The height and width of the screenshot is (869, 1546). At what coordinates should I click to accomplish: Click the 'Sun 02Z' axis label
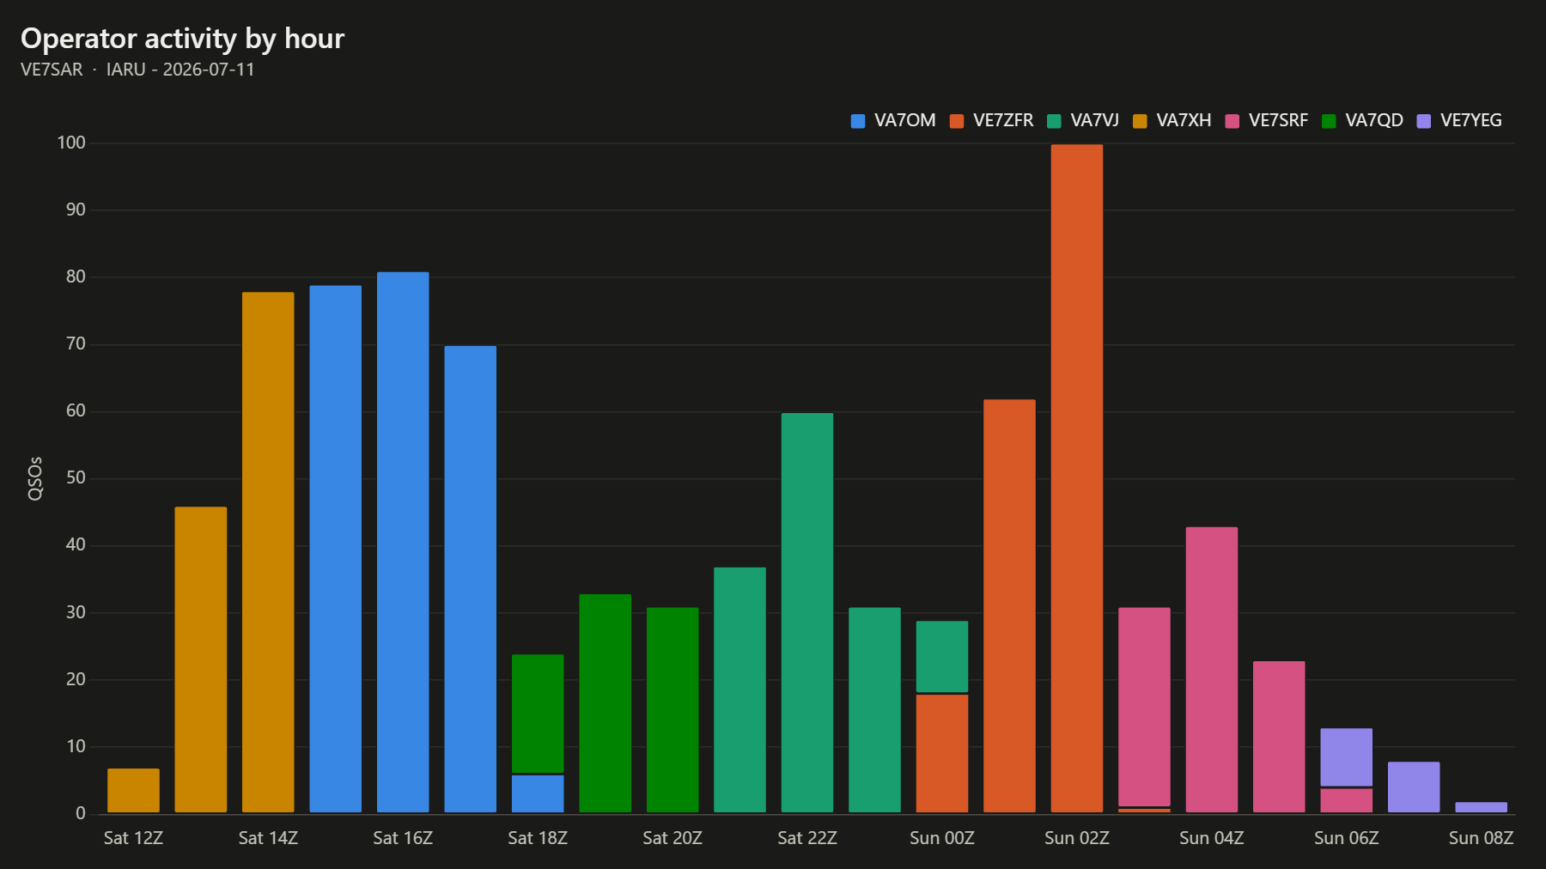pyautogui.click(x=1077, y=838)
